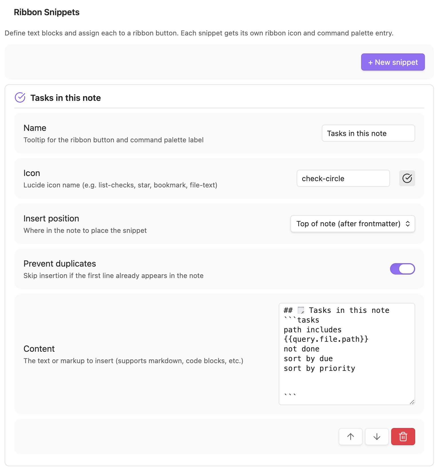Open the Insert position dropdown

click(x=353, y=224)
